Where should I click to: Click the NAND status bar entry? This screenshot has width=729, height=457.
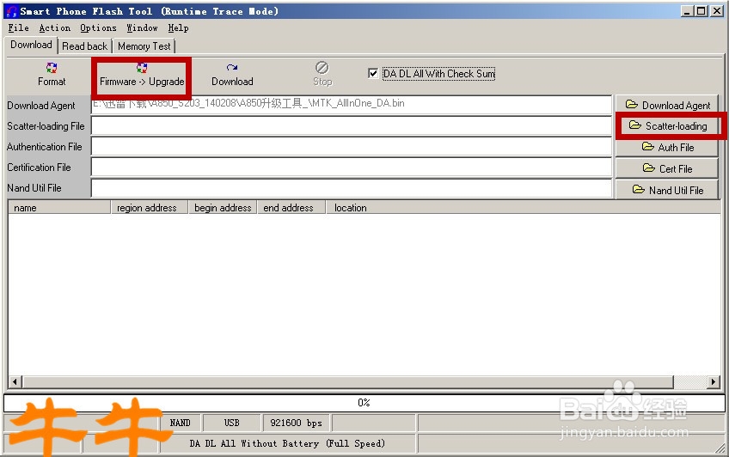pos(181,423)
